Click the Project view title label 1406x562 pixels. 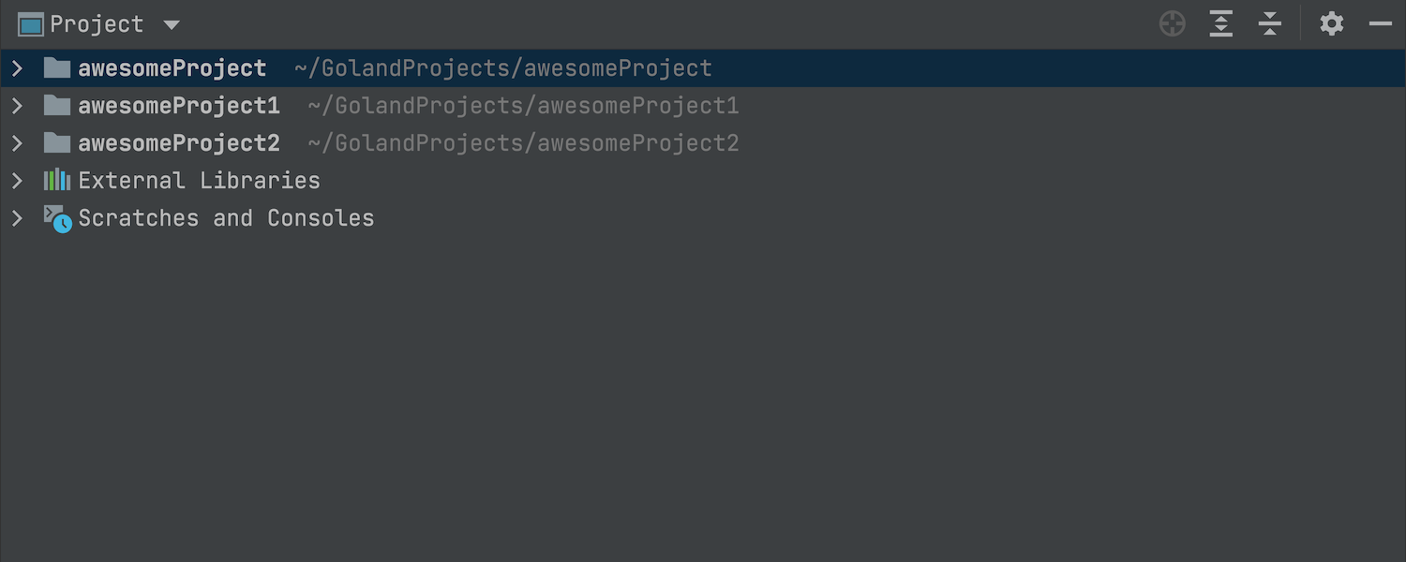click(97, 24)
